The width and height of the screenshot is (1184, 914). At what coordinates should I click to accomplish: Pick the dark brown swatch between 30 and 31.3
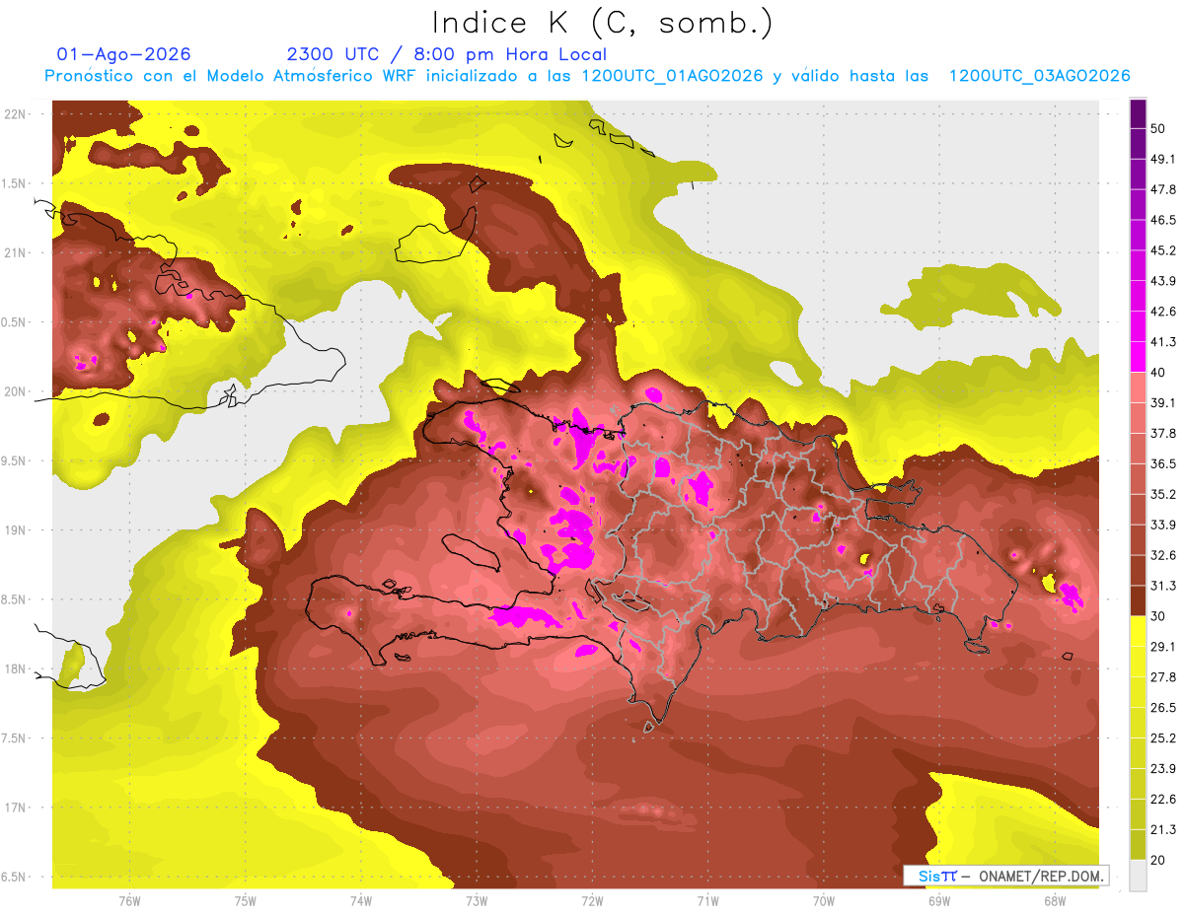[x=1138, y=601]
